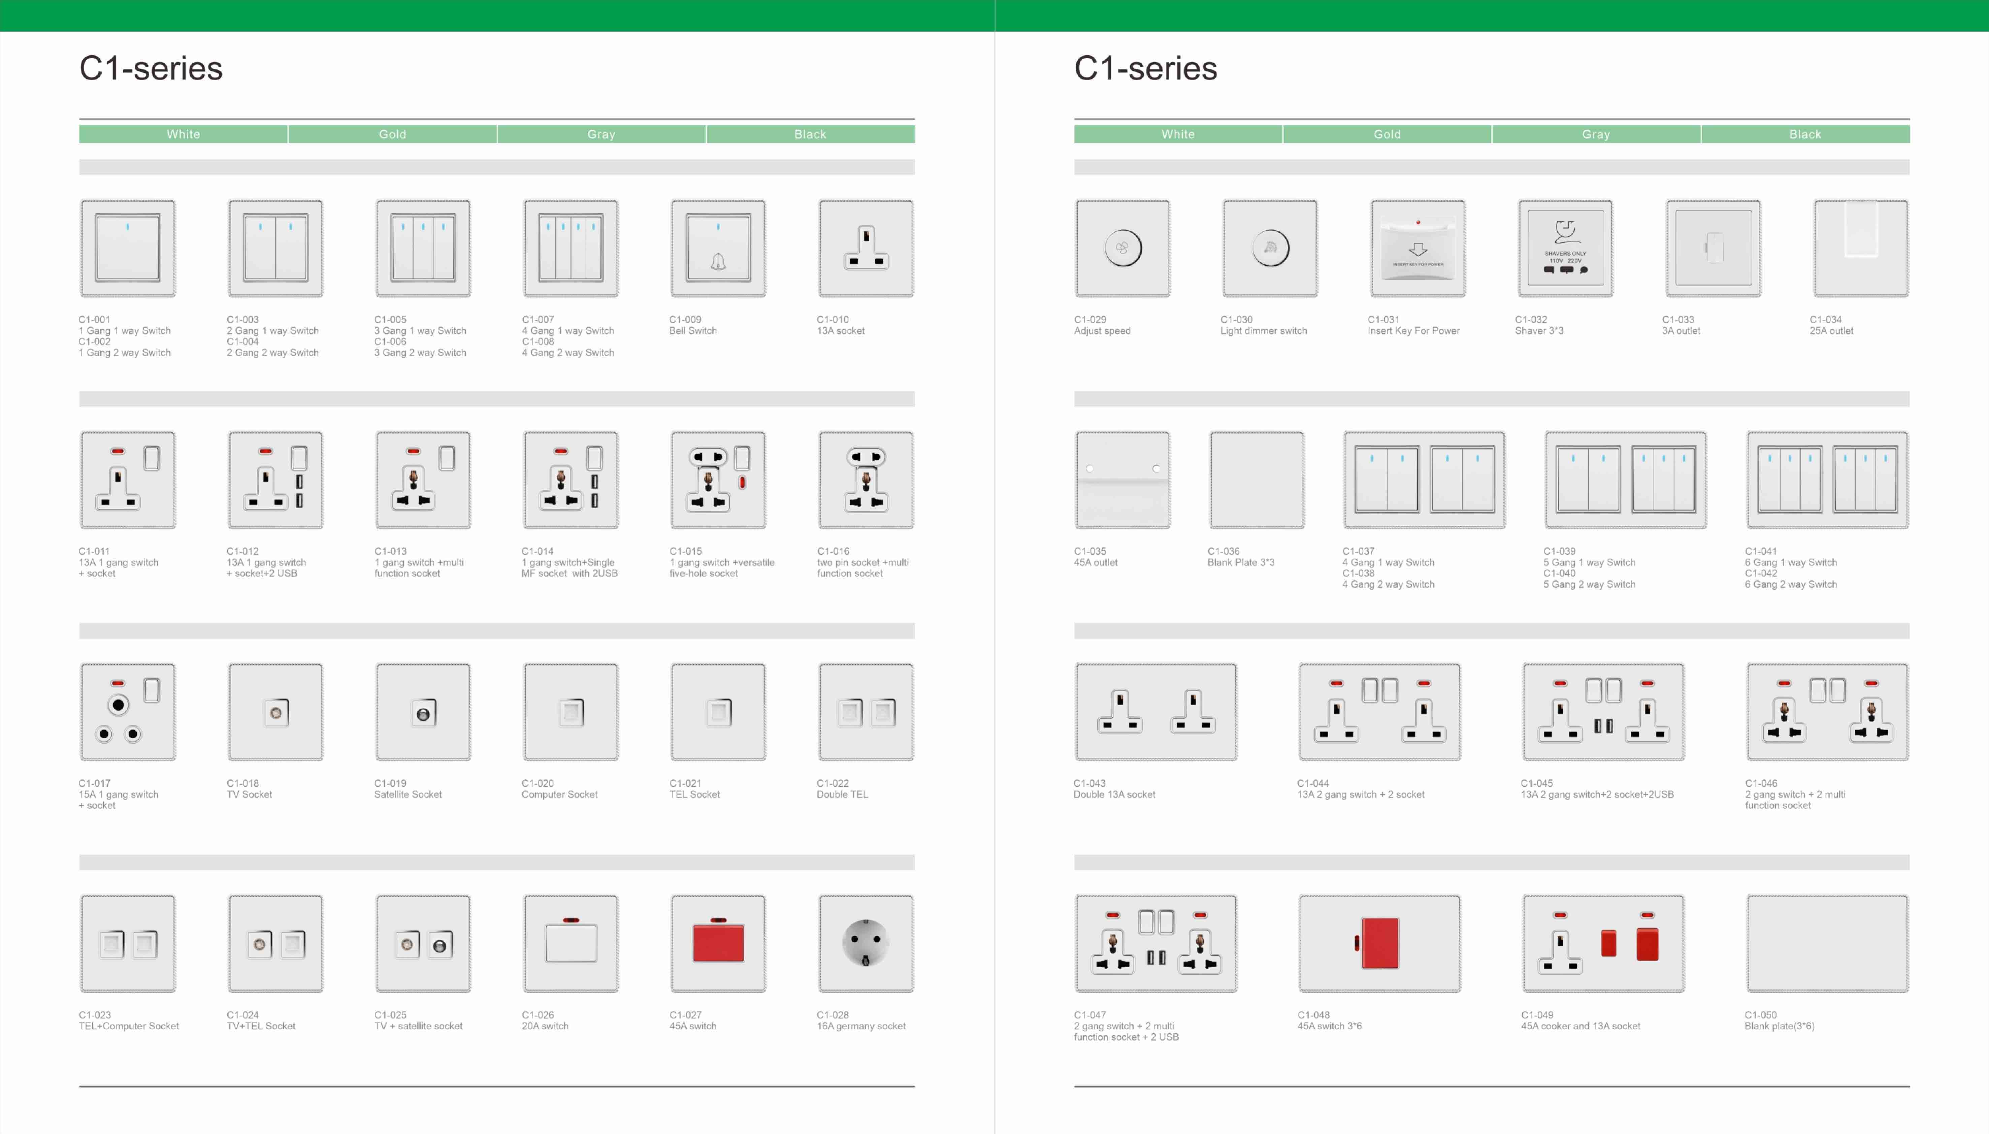Screen dimensions: 1989x1134
Task: Click the C1-011 13A switch socket image
Action: [128, 480]
